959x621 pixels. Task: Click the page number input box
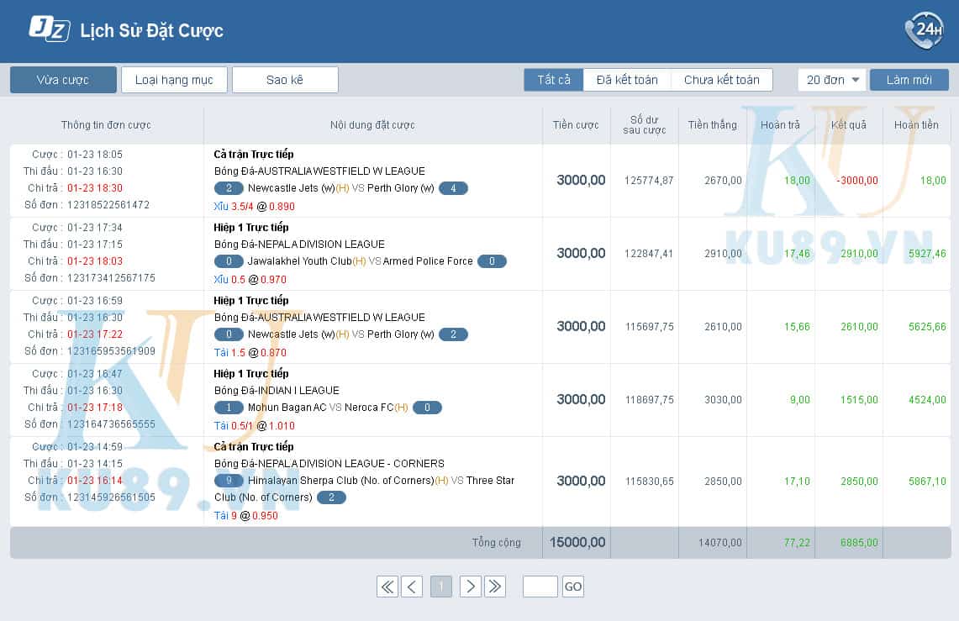pos(540,587)
